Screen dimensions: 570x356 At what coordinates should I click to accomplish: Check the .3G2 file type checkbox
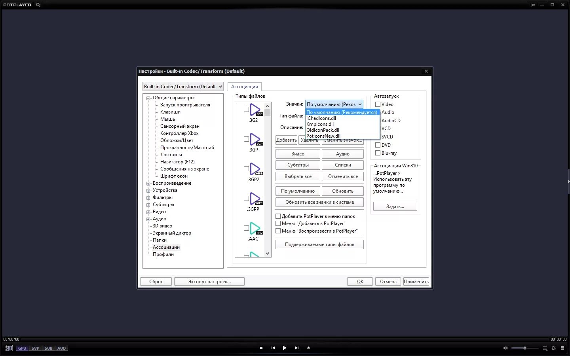pos(246,110)
